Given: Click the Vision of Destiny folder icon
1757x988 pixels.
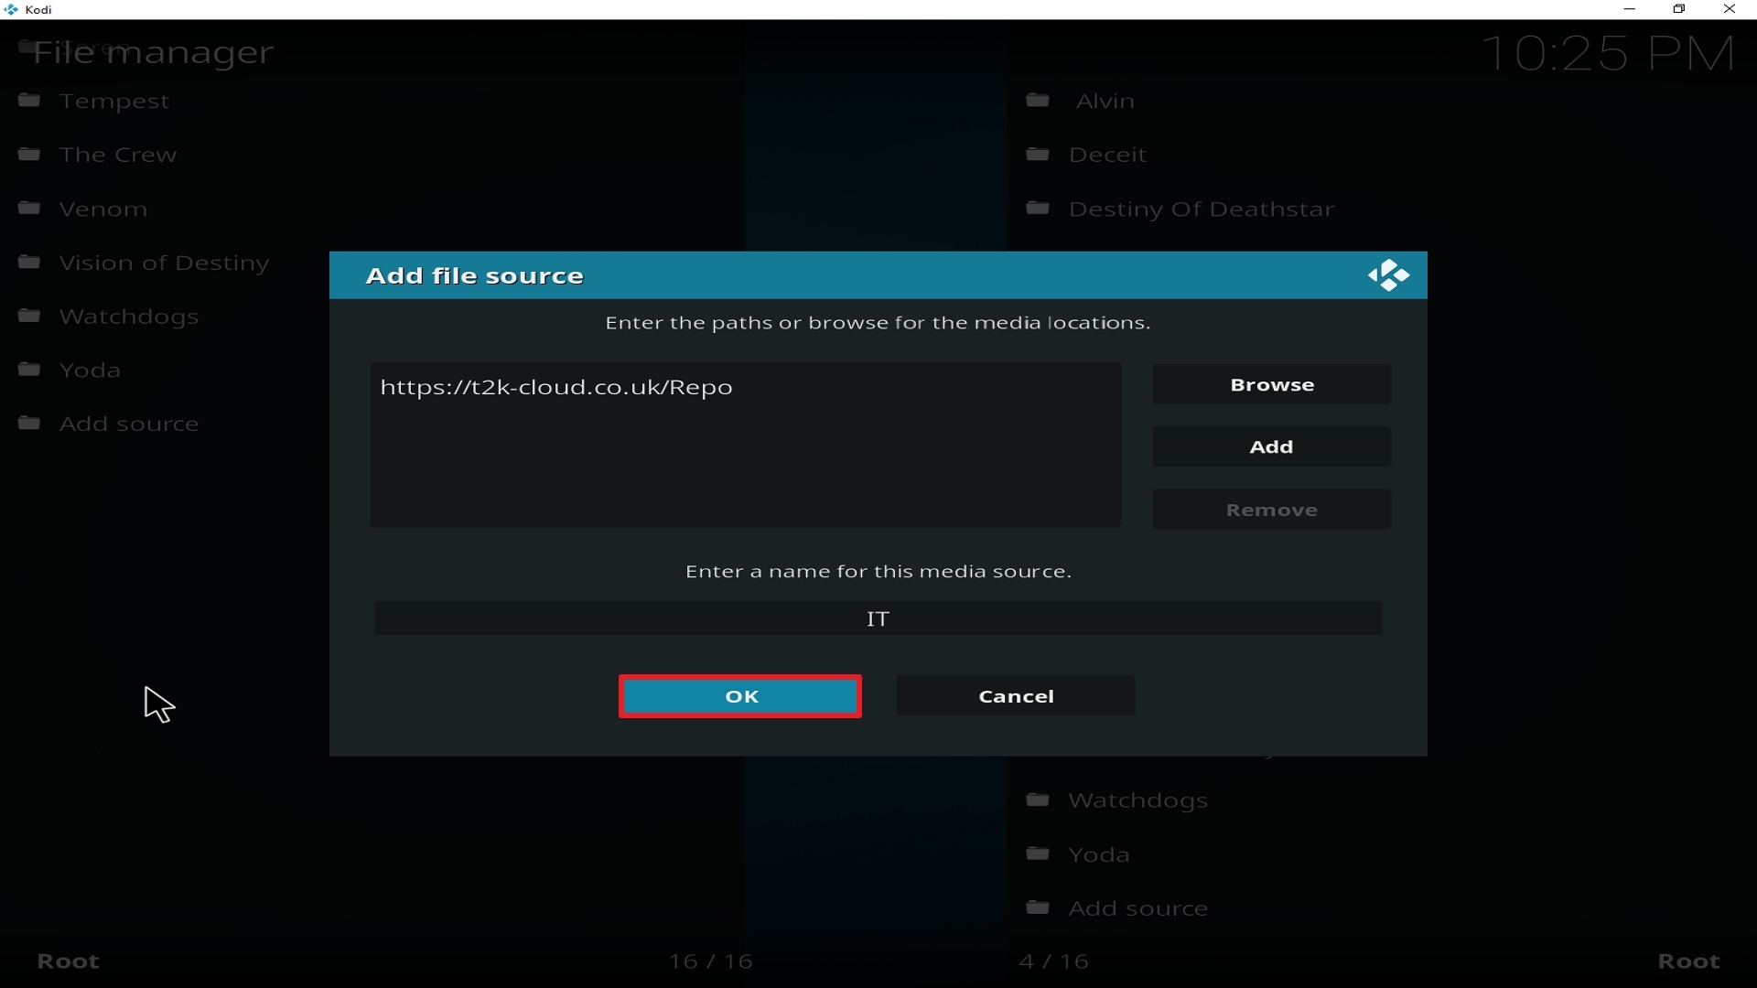Looking at the screenshot, I should (x=30, y=262).
